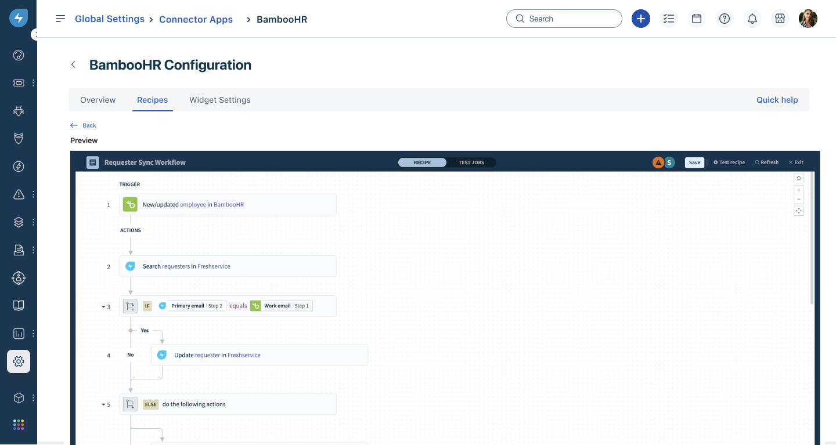The width and height of the screenshot is (836, 445).
Task: Open the people network icon in sidebar
Action: click(x=19, y=278)
